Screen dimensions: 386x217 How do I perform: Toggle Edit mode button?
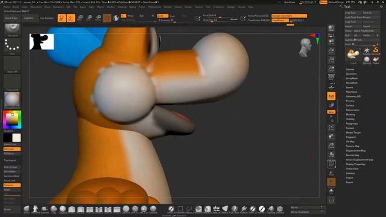pos(62,18)
